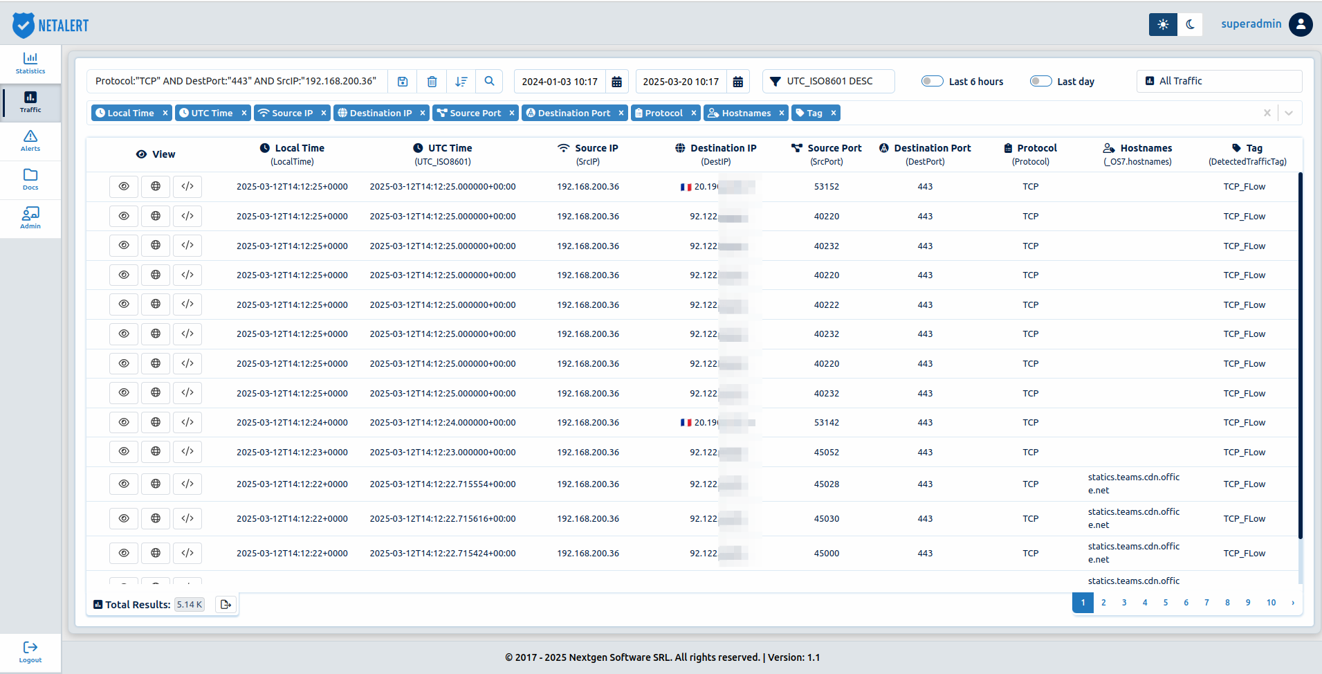1322x674 pixels.
Task: View raw code for source port 45028 row
Action: tap(187, 484)
